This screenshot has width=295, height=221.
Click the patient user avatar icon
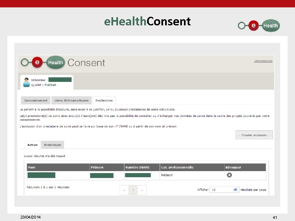[26, 82]
